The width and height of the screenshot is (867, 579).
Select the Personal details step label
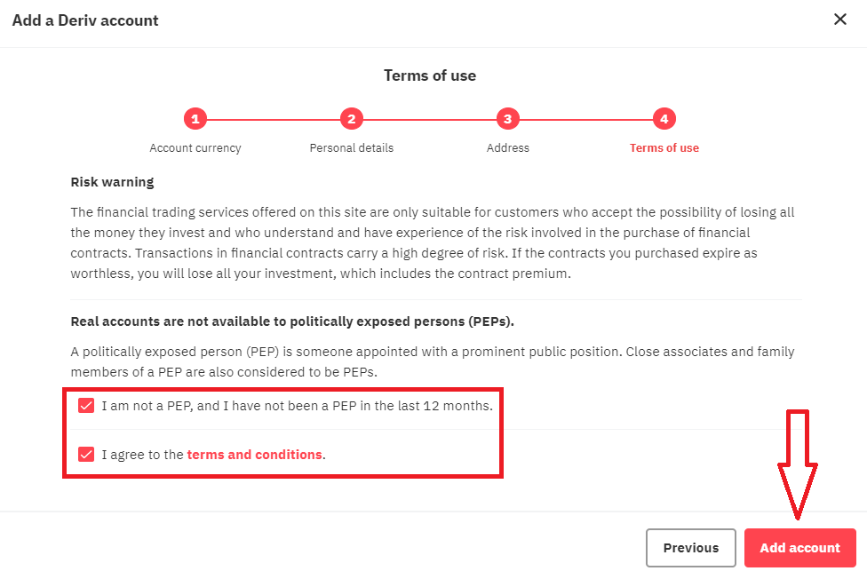[351, 147]
